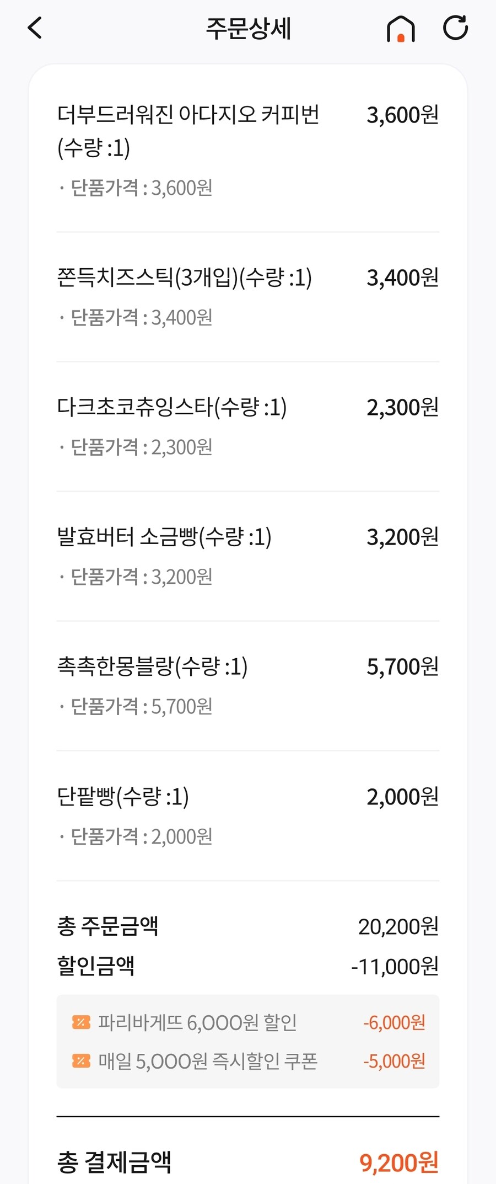Viewport: 496px width, 1184px height.
Task: Tap the back arrow icon
Action: click(35, 28)
